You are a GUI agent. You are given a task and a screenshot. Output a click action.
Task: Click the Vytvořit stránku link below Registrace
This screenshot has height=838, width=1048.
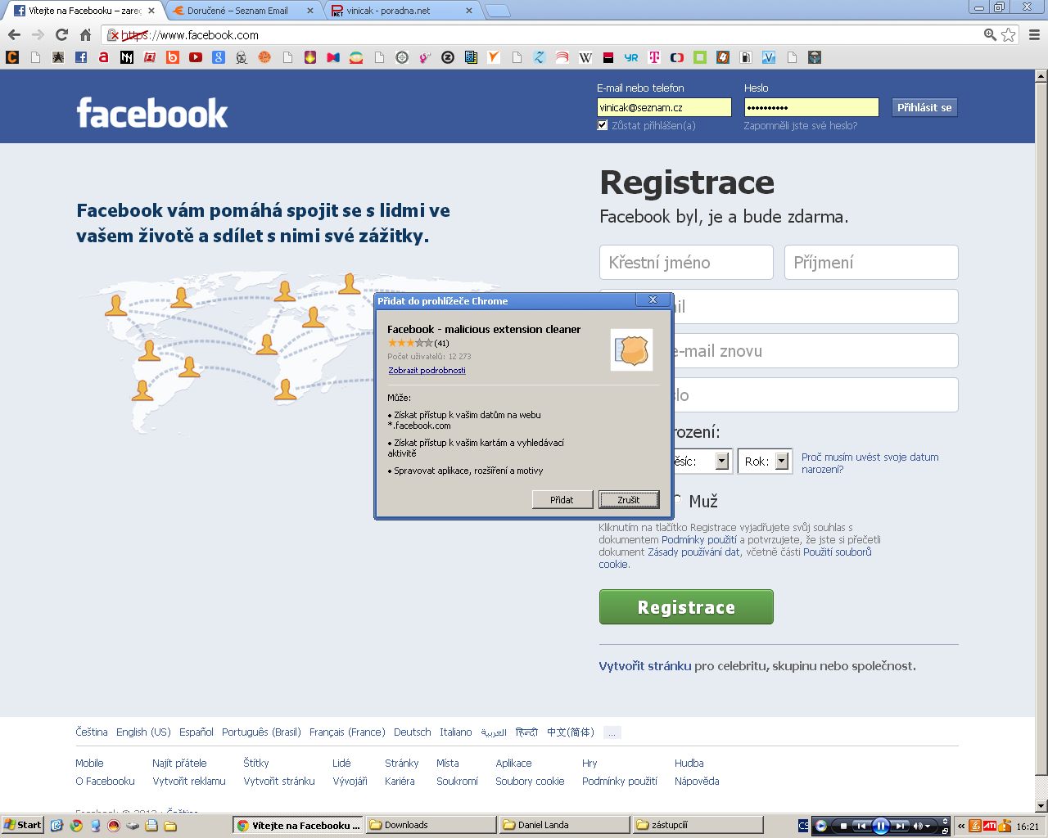[645, 666]
